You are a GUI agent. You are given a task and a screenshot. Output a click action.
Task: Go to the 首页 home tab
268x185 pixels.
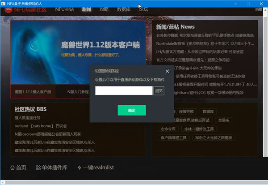click(18, 168)
